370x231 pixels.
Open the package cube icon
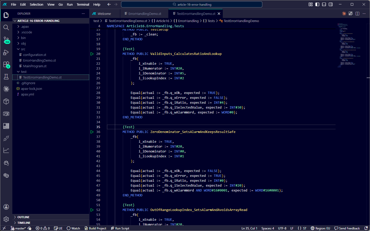point(6,101)
